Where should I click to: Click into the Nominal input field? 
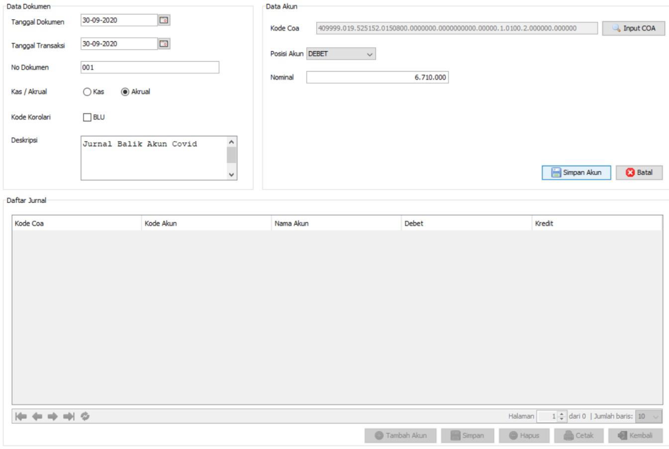377,78
